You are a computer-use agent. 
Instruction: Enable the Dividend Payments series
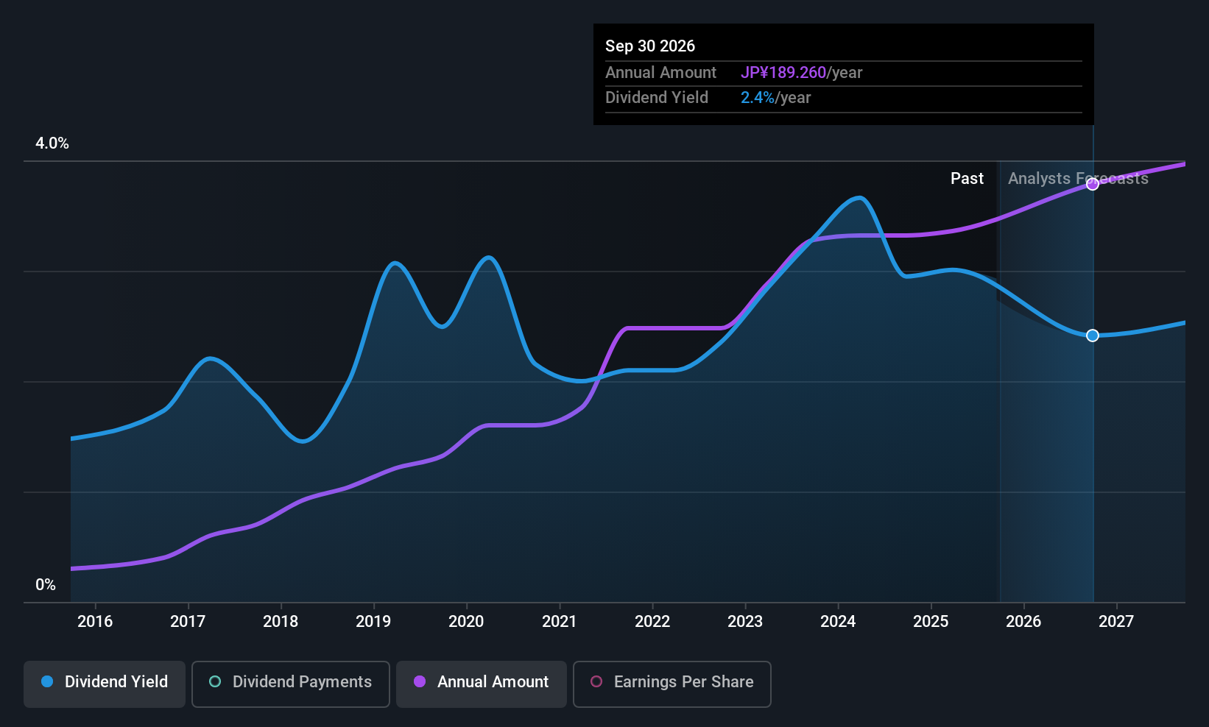pyautogui.click(x=290, y=684)
